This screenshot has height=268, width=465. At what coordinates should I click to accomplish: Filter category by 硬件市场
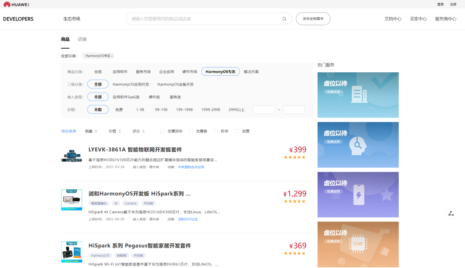[x=189, y=72]
